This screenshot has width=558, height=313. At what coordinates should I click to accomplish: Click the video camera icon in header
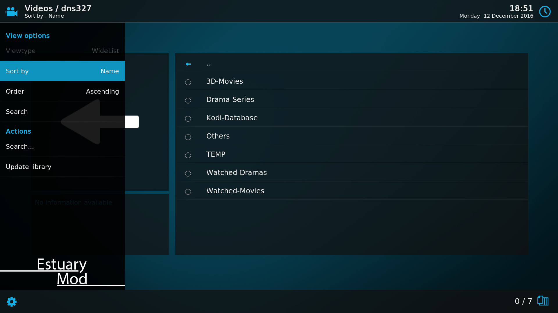pos(12,12)
